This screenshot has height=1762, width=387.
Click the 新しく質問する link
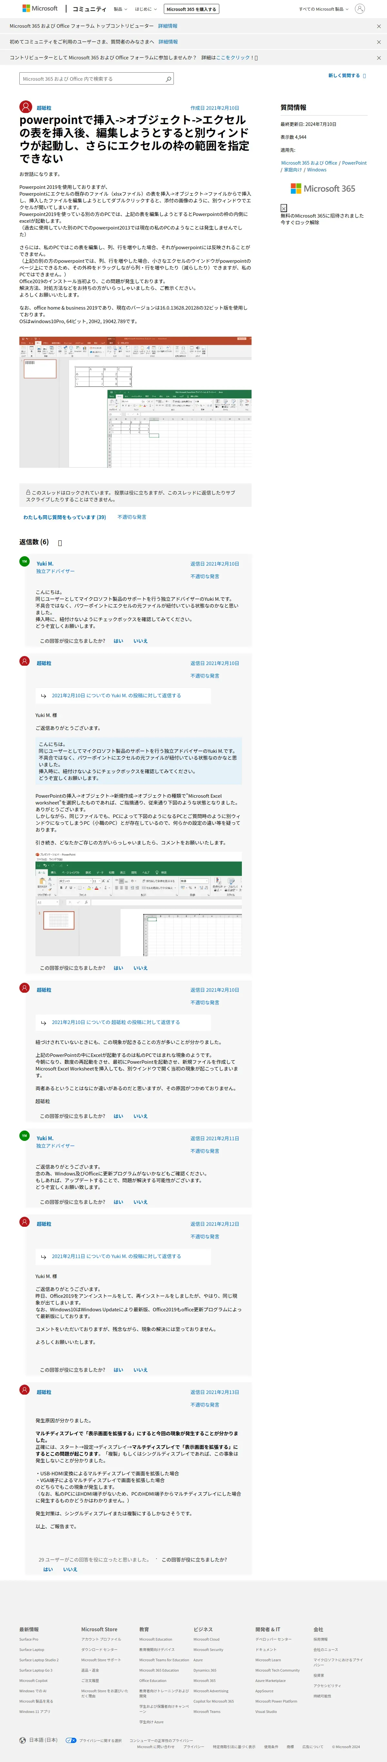[344, 76]
